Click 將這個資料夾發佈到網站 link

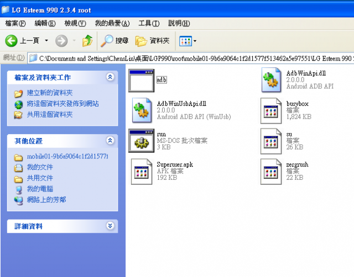(63, 104)
